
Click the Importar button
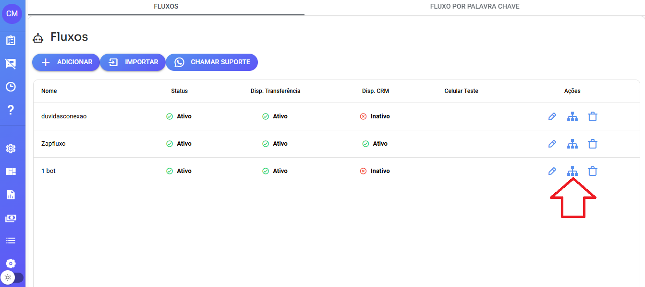[133, 62]
